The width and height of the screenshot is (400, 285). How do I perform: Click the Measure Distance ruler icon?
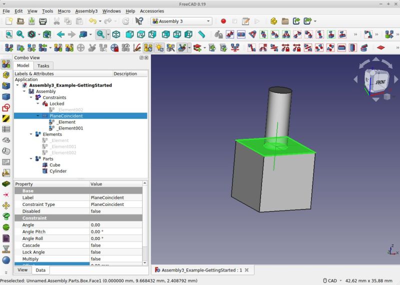tap(201, 34)
